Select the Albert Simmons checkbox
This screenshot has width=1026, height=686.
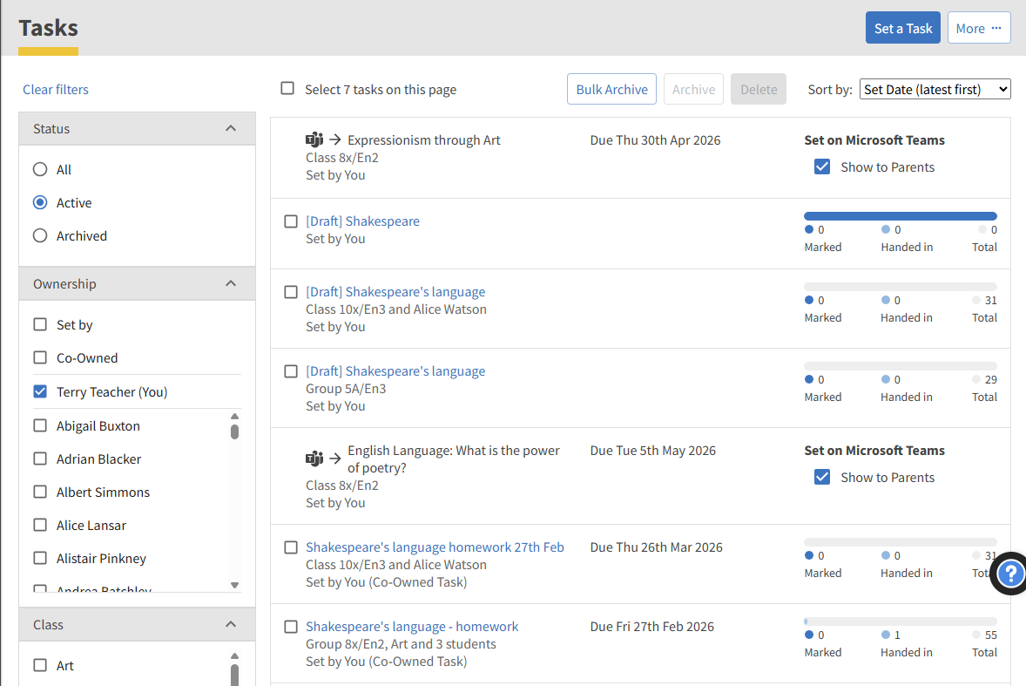40,492
